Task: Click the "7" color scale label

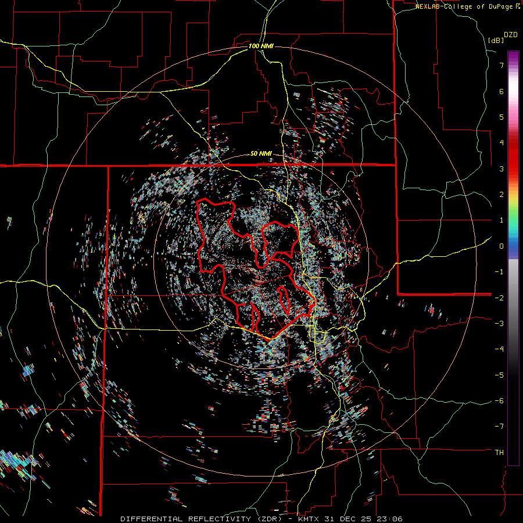Action: point(501,65)
